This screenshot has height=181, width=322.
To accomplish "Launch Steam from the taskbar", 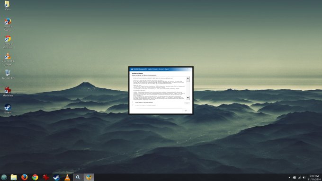I will coord(56,177).
